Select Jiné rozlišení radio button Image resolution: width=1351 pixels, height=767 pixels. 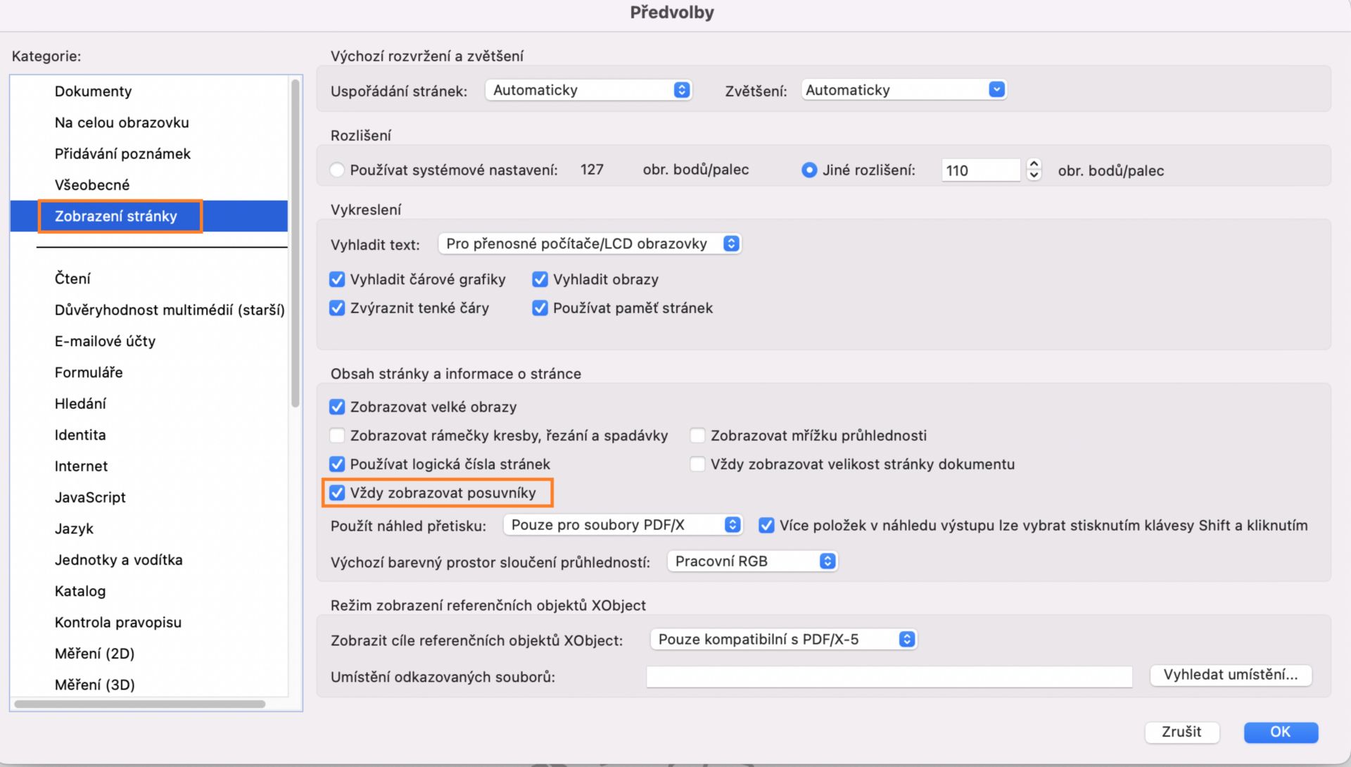(809, 170)
